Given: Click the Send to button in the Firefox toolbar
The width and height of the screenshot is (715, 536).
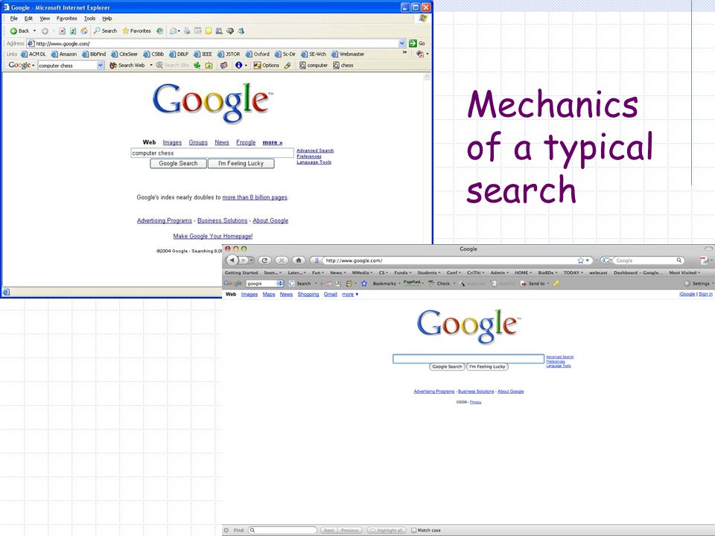Looking at the screenshot, I should (533, 284).
